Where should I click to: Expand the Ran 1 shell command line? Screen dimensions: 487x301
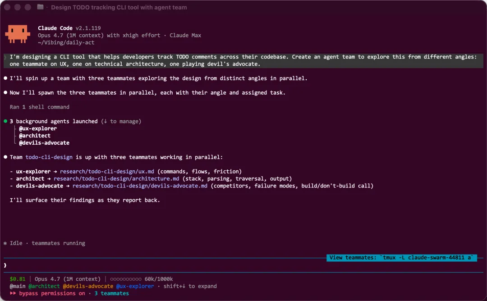coord(40,107)
